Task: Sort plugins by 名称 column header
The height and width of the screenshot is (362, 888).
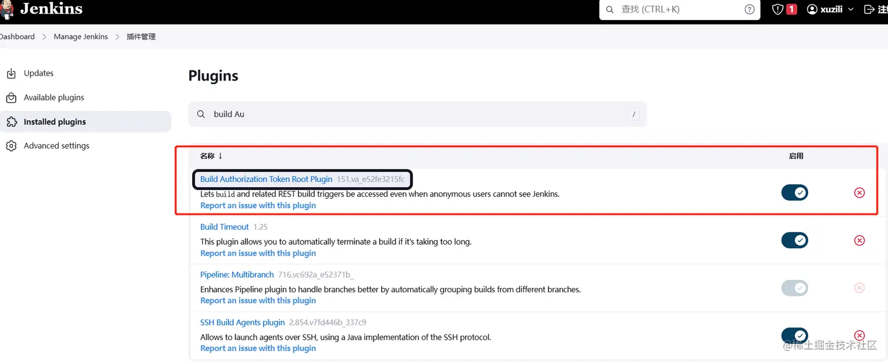Action: 211,156
